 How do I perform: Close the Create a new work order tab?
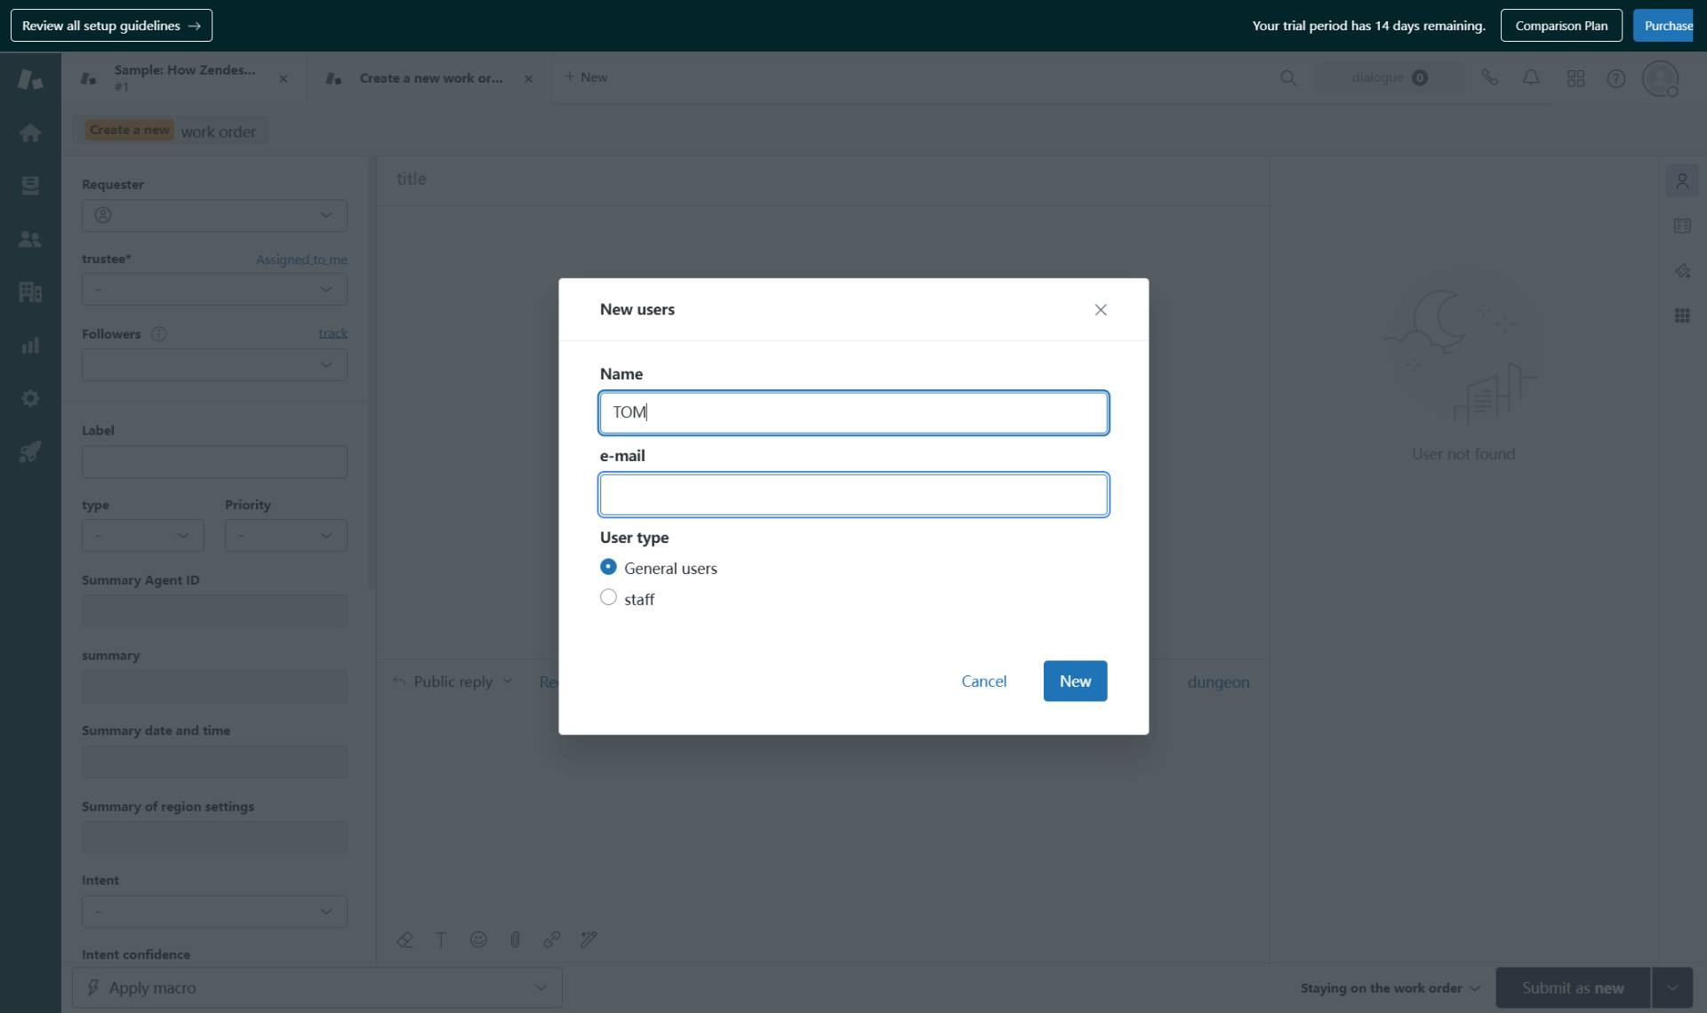click(x=528, y=79)
